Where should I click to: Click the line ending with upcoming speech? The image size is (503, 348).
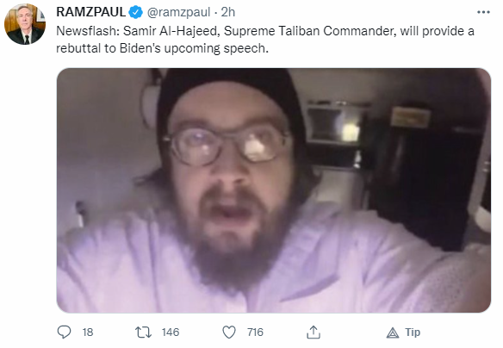point(162,48)
